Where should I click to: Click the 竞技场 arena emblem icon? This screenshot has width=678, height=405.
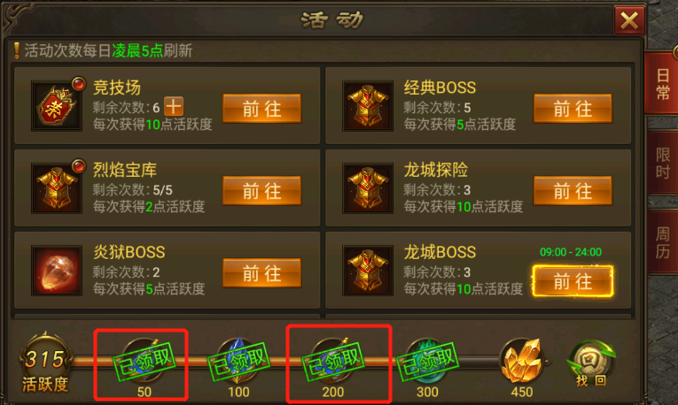click(x=57, y=105)
